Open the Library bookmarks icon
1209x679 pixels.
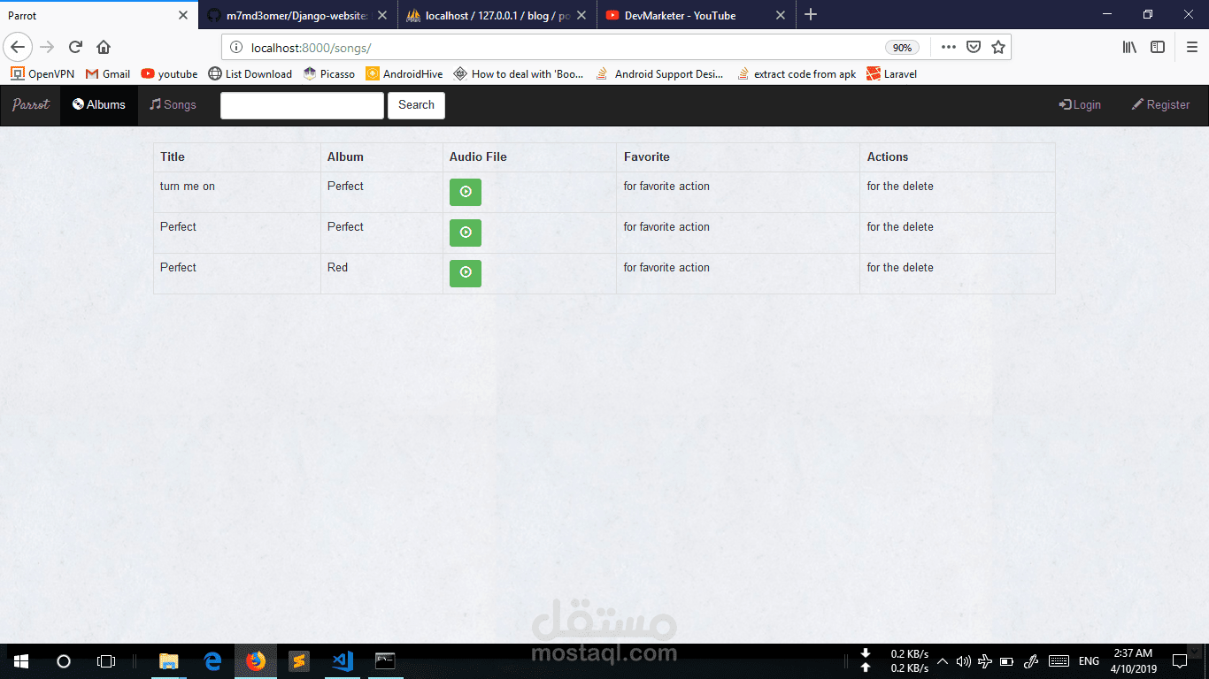pos(1129,47)
